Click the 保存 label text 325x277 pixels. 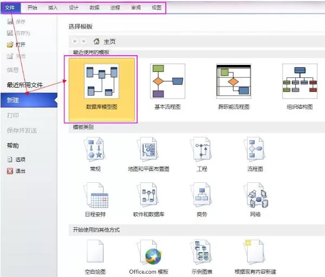tap(21, 22)
